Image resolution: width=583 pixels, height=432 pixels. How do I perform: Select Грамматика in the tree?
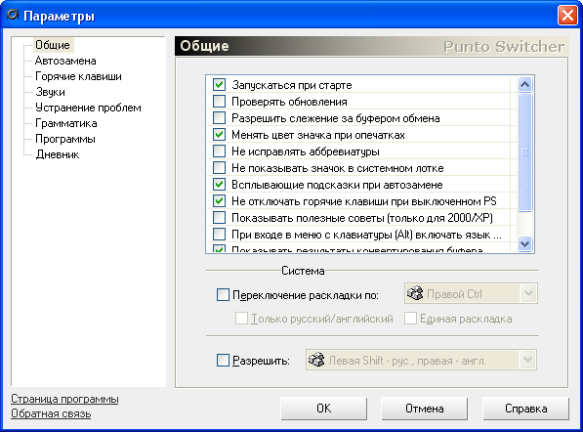pyautogui.click(x=66, y=123)
